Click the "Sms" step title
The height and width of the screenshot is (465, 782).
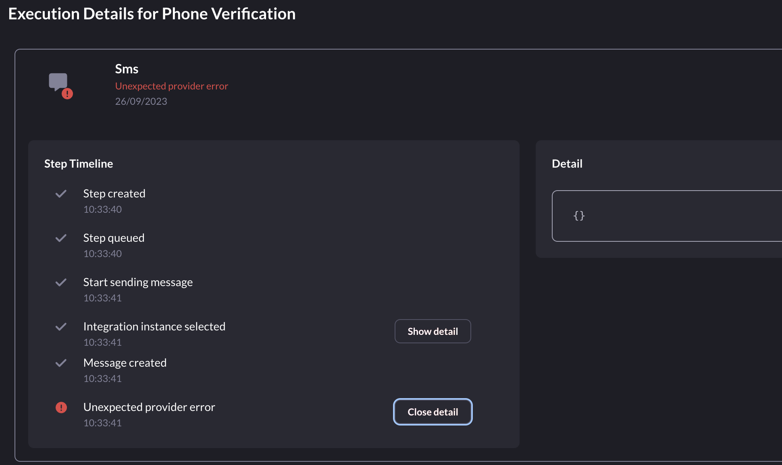pyautogui.click(x=127, y=69)
